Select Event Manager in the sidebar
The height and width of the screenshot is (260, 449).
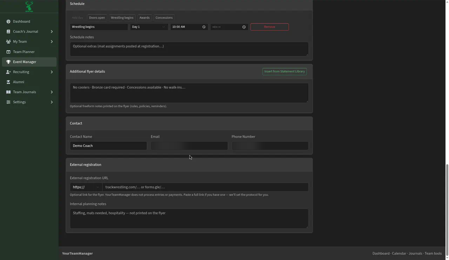(29, 62)
